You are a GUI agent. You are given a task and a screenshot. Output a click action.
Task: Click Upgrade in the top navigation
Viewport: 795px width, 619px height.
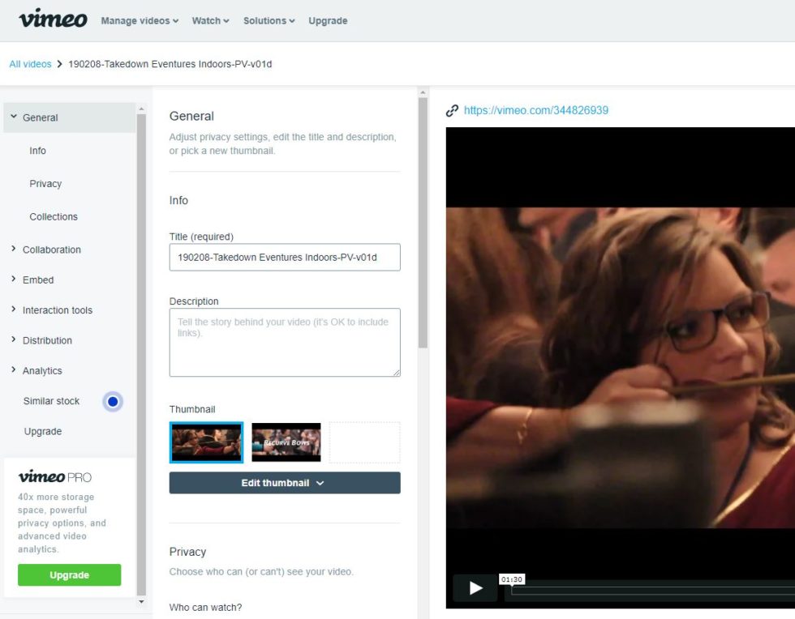[x=328, y=20]
